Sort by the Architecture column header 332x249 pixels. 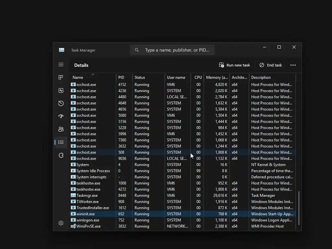[x=239, y=77]
